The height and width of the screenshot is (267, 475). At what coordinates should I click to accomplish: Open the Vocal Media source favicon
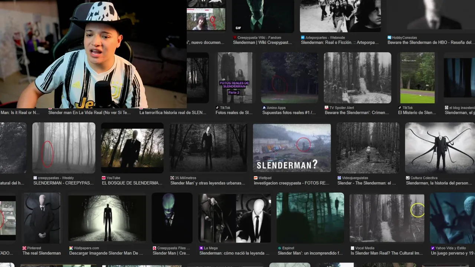coord(353,248)
